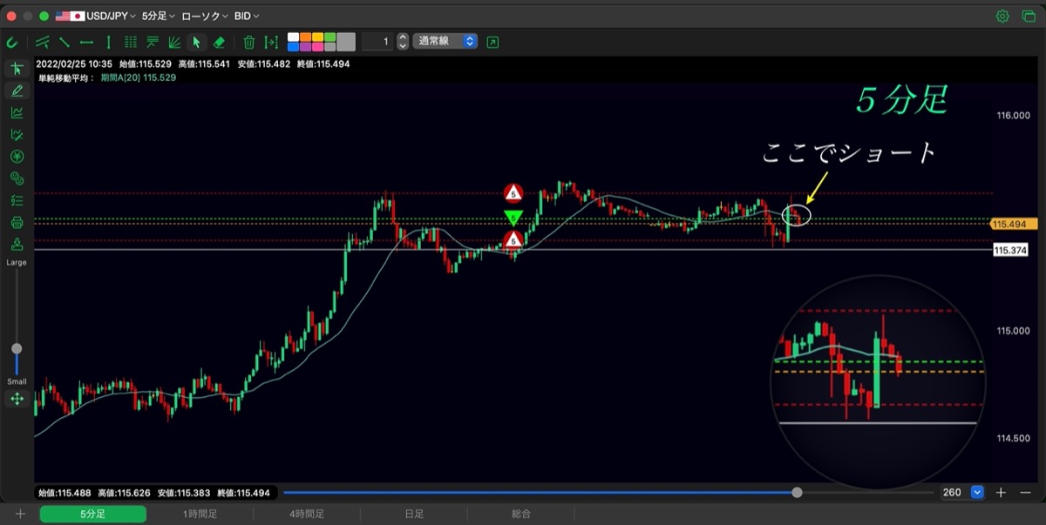Open the chart indicator icon in sidebar

point(17,112)
